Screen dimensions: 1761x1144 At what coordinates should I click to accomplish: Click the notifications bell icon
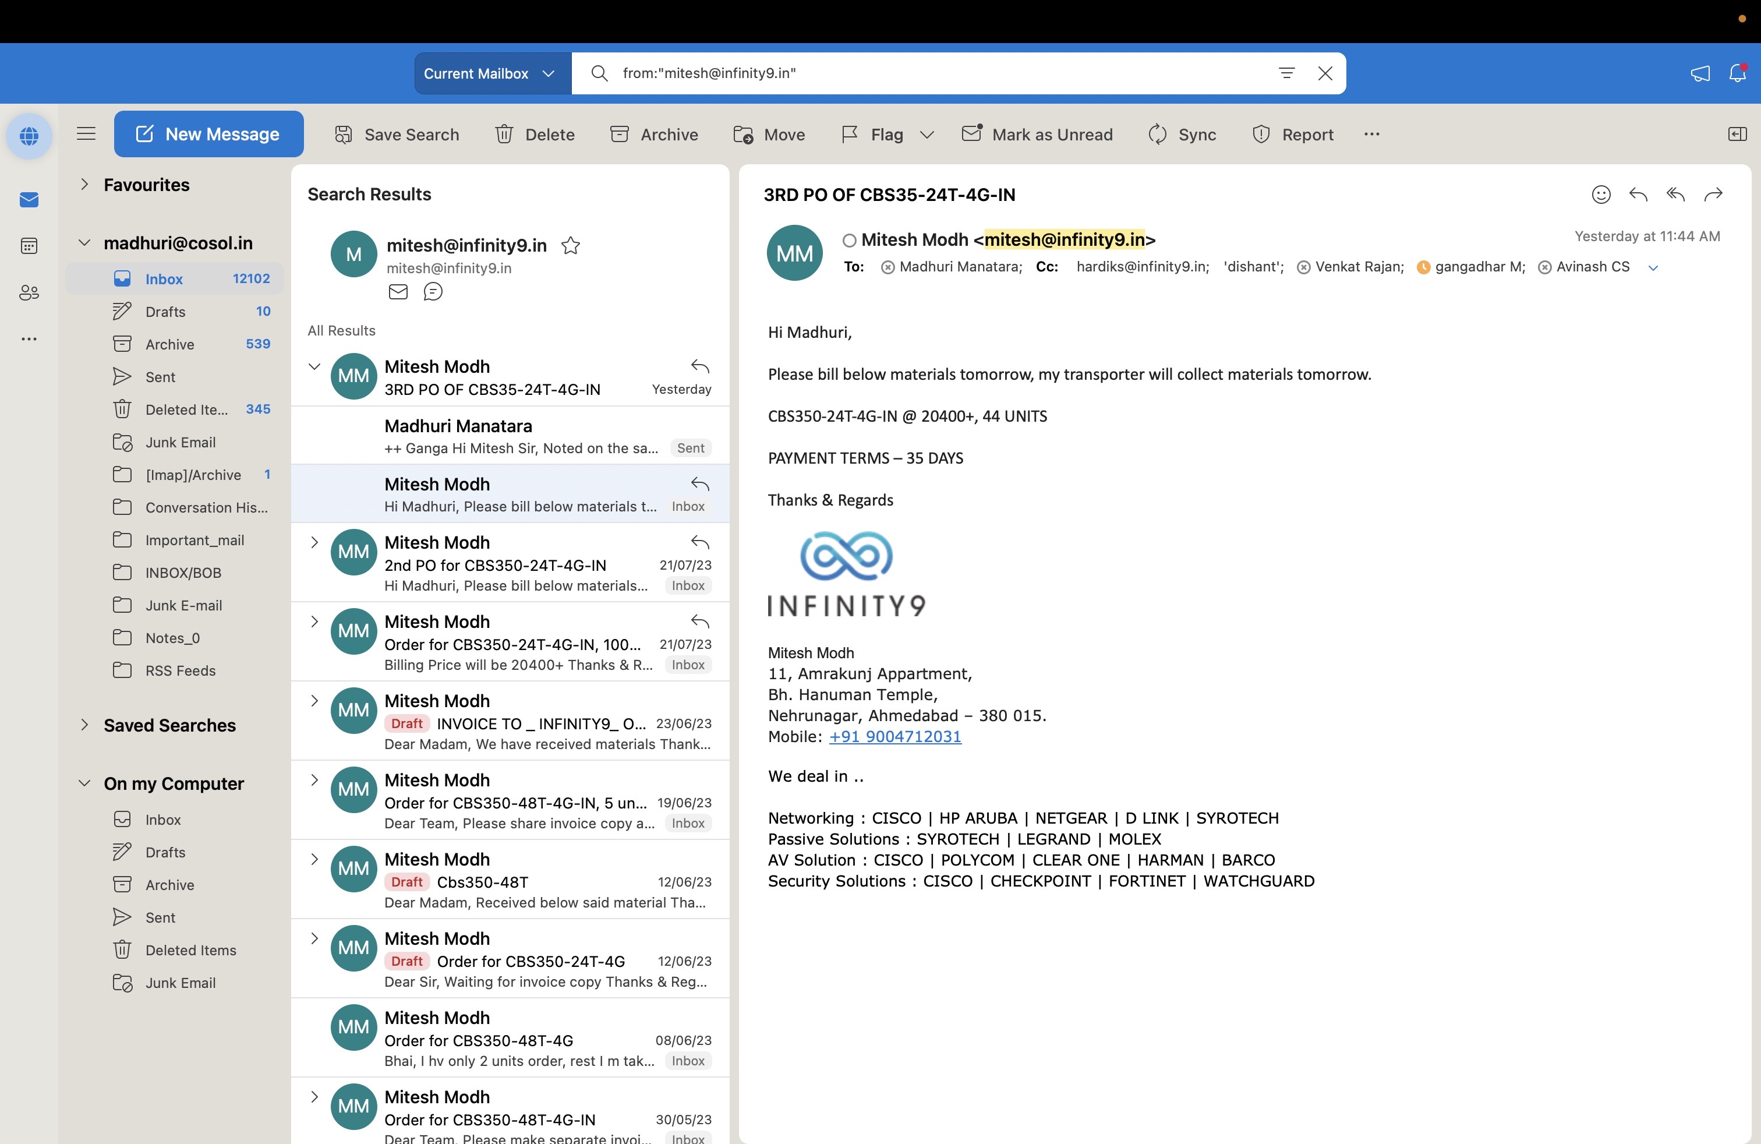pos(1737,72)
